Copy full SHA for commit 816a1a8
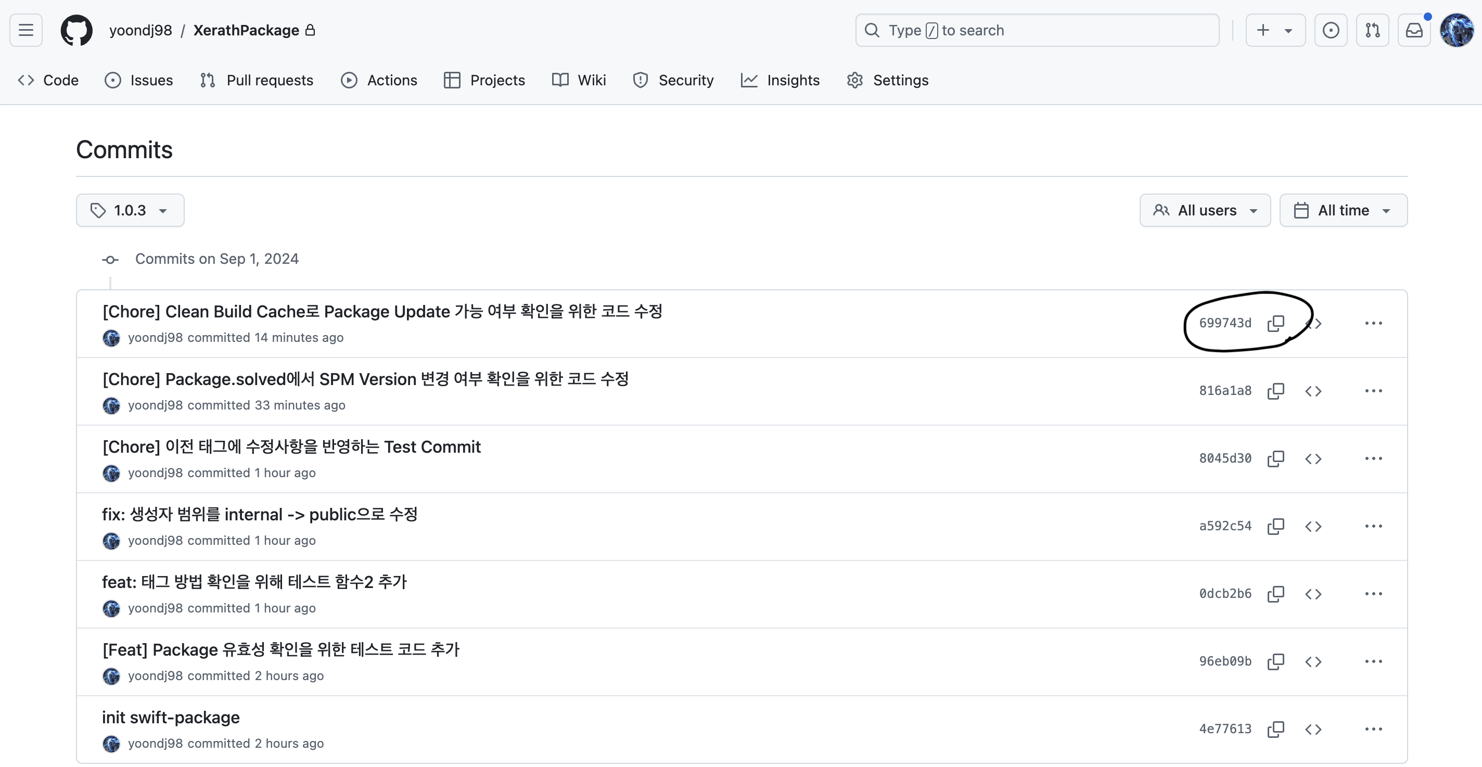 [x=1275, y=391]
